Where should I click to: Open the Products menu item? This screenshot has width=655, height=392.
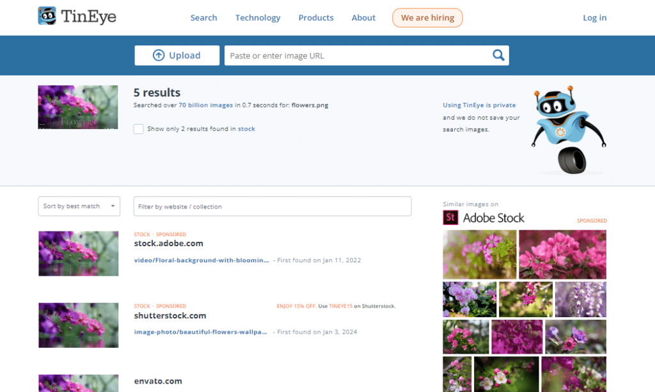coord(316,17)
